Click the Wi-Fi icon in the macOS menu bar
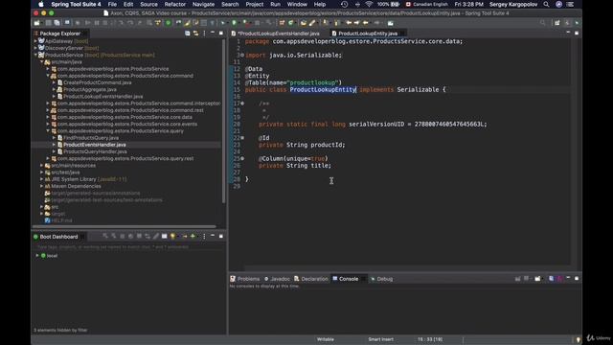The height and width of the screenshot is (345, 613). pyautogui.click(x=369, y=4)
